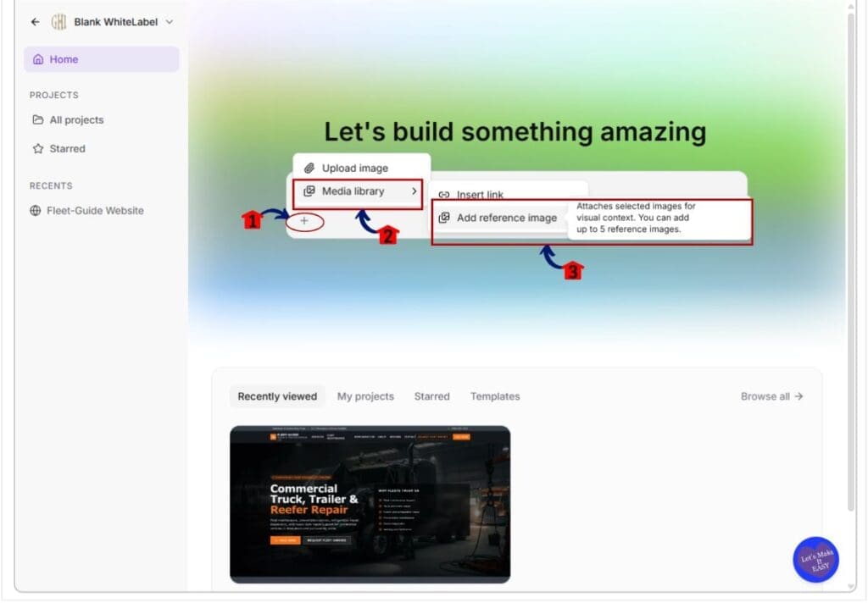Click the Browse all link
Screen dimensions: 868x614
[x=771, y=396]
